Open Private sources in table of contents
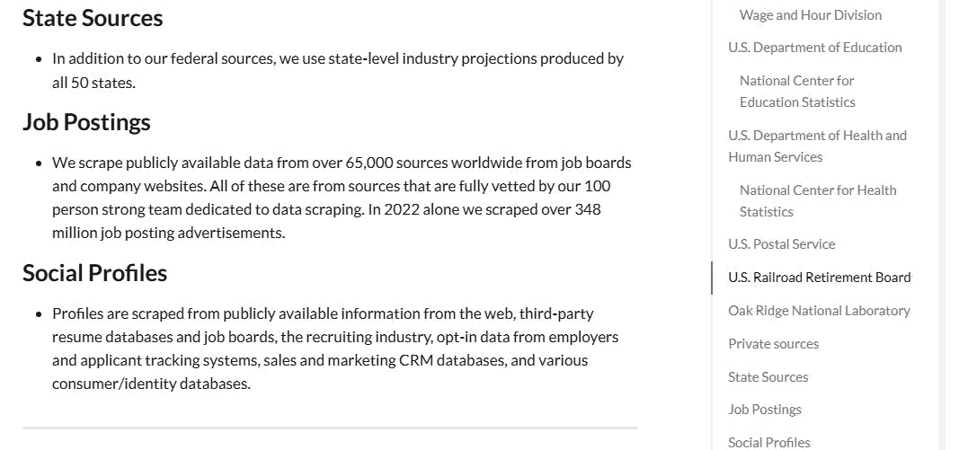The height and width of the screenshot is (450, 959). 773,344
